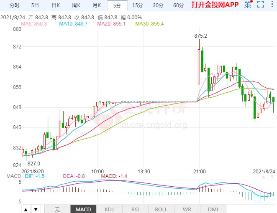This screenshot has width=277, height=213.
Task: Choose the 30分 interval tab
Action: (x=158, y=5)
